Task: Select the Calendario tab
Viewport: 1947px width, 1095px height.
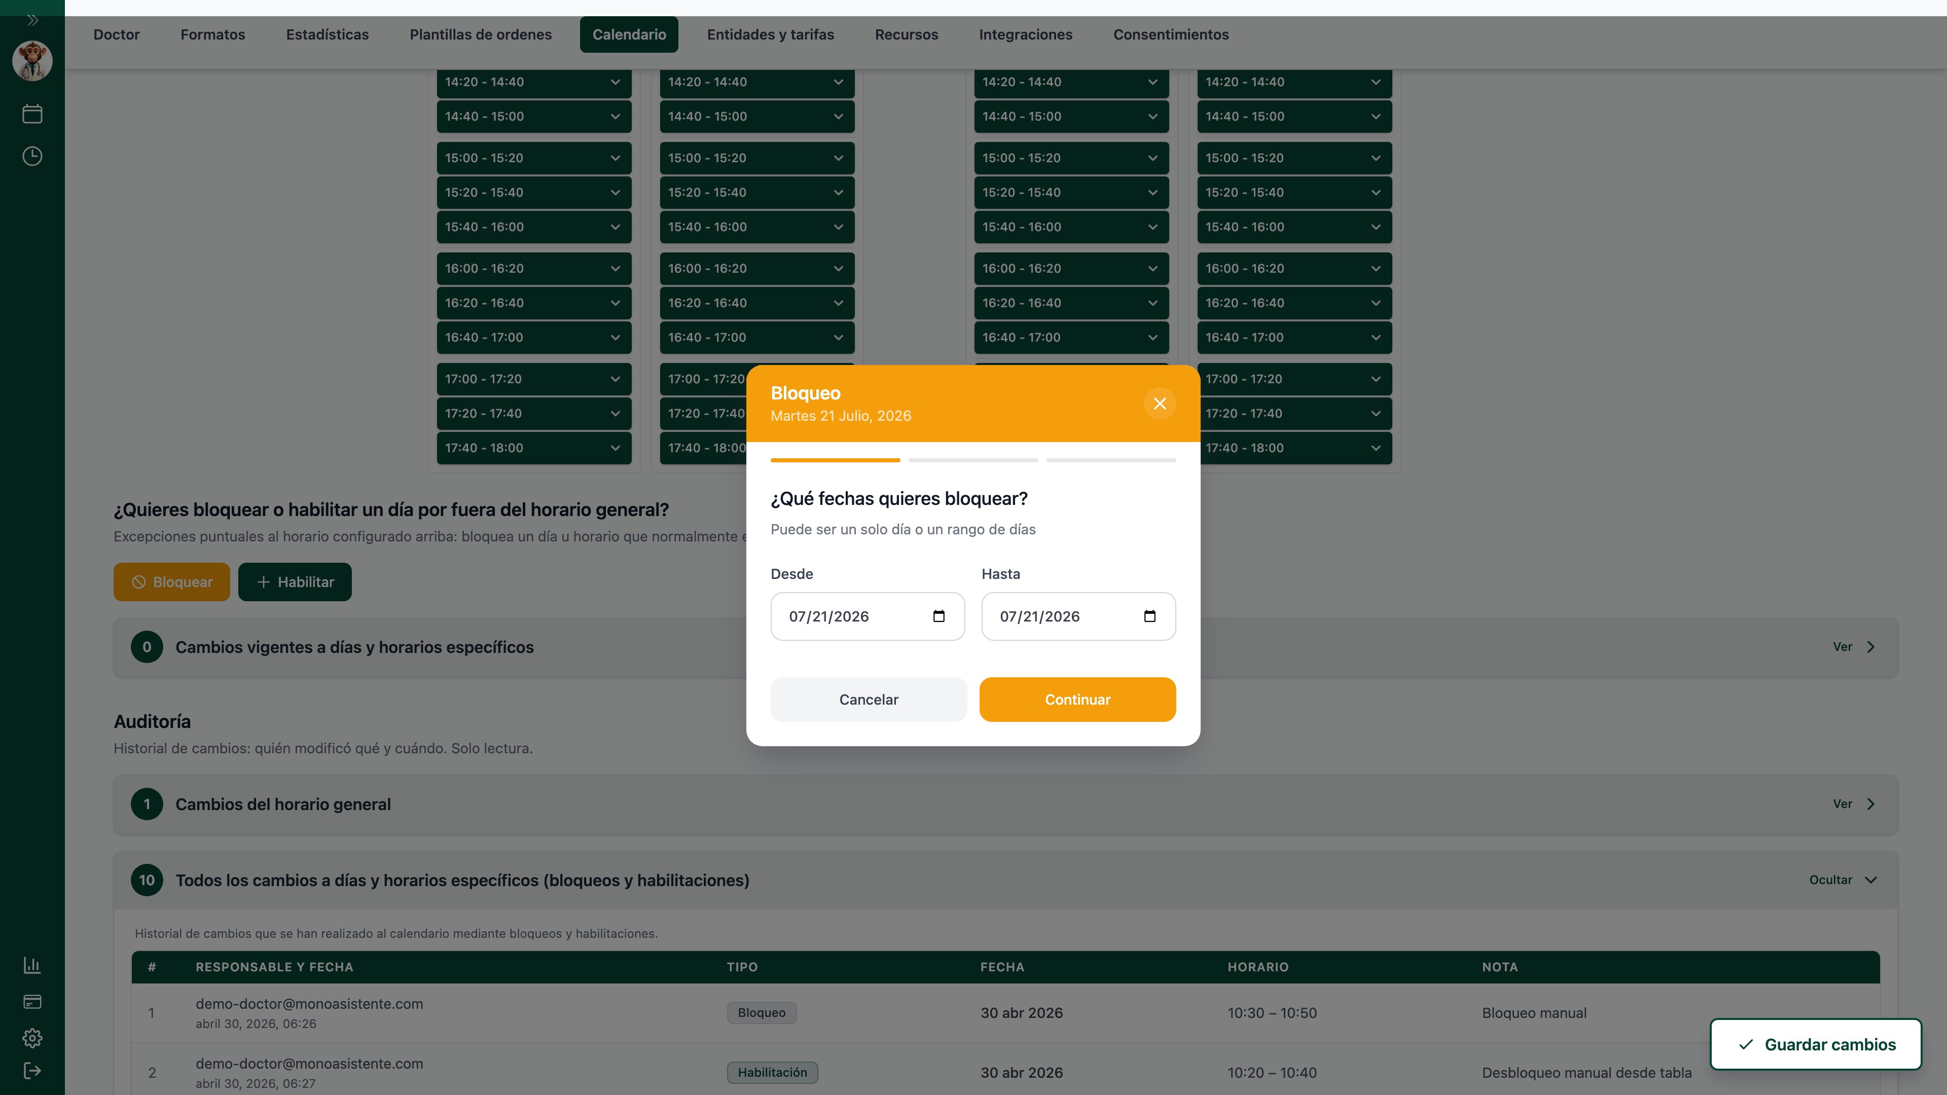Action: click(629, 34)
